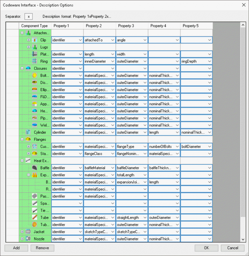Open Ring Property 5 ringDepth dropdown
The height and width of the screenshot is (256, 249).
pyautogui.click(x=209, y=61)
